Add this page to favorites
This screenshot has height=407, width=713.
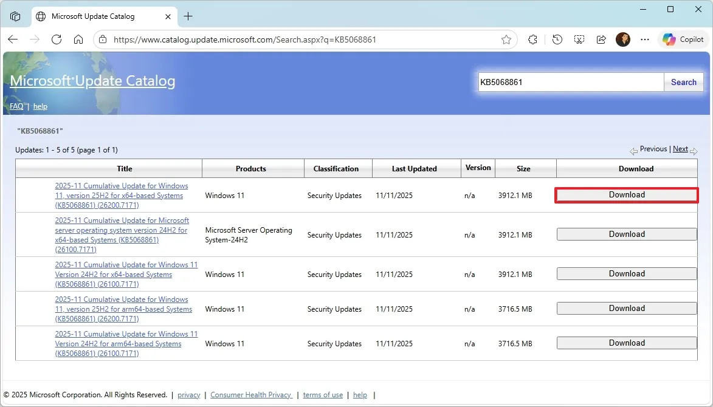point(506,39)
